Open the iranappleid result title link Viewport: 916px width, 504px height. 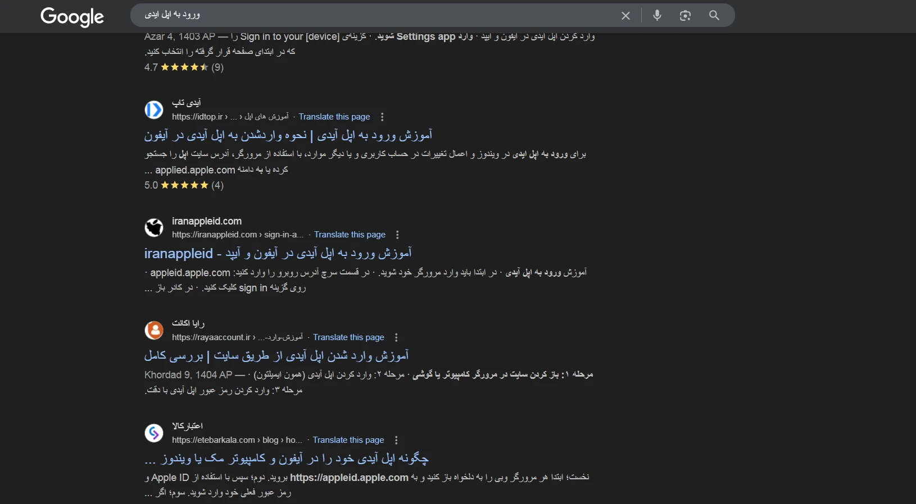278,253
